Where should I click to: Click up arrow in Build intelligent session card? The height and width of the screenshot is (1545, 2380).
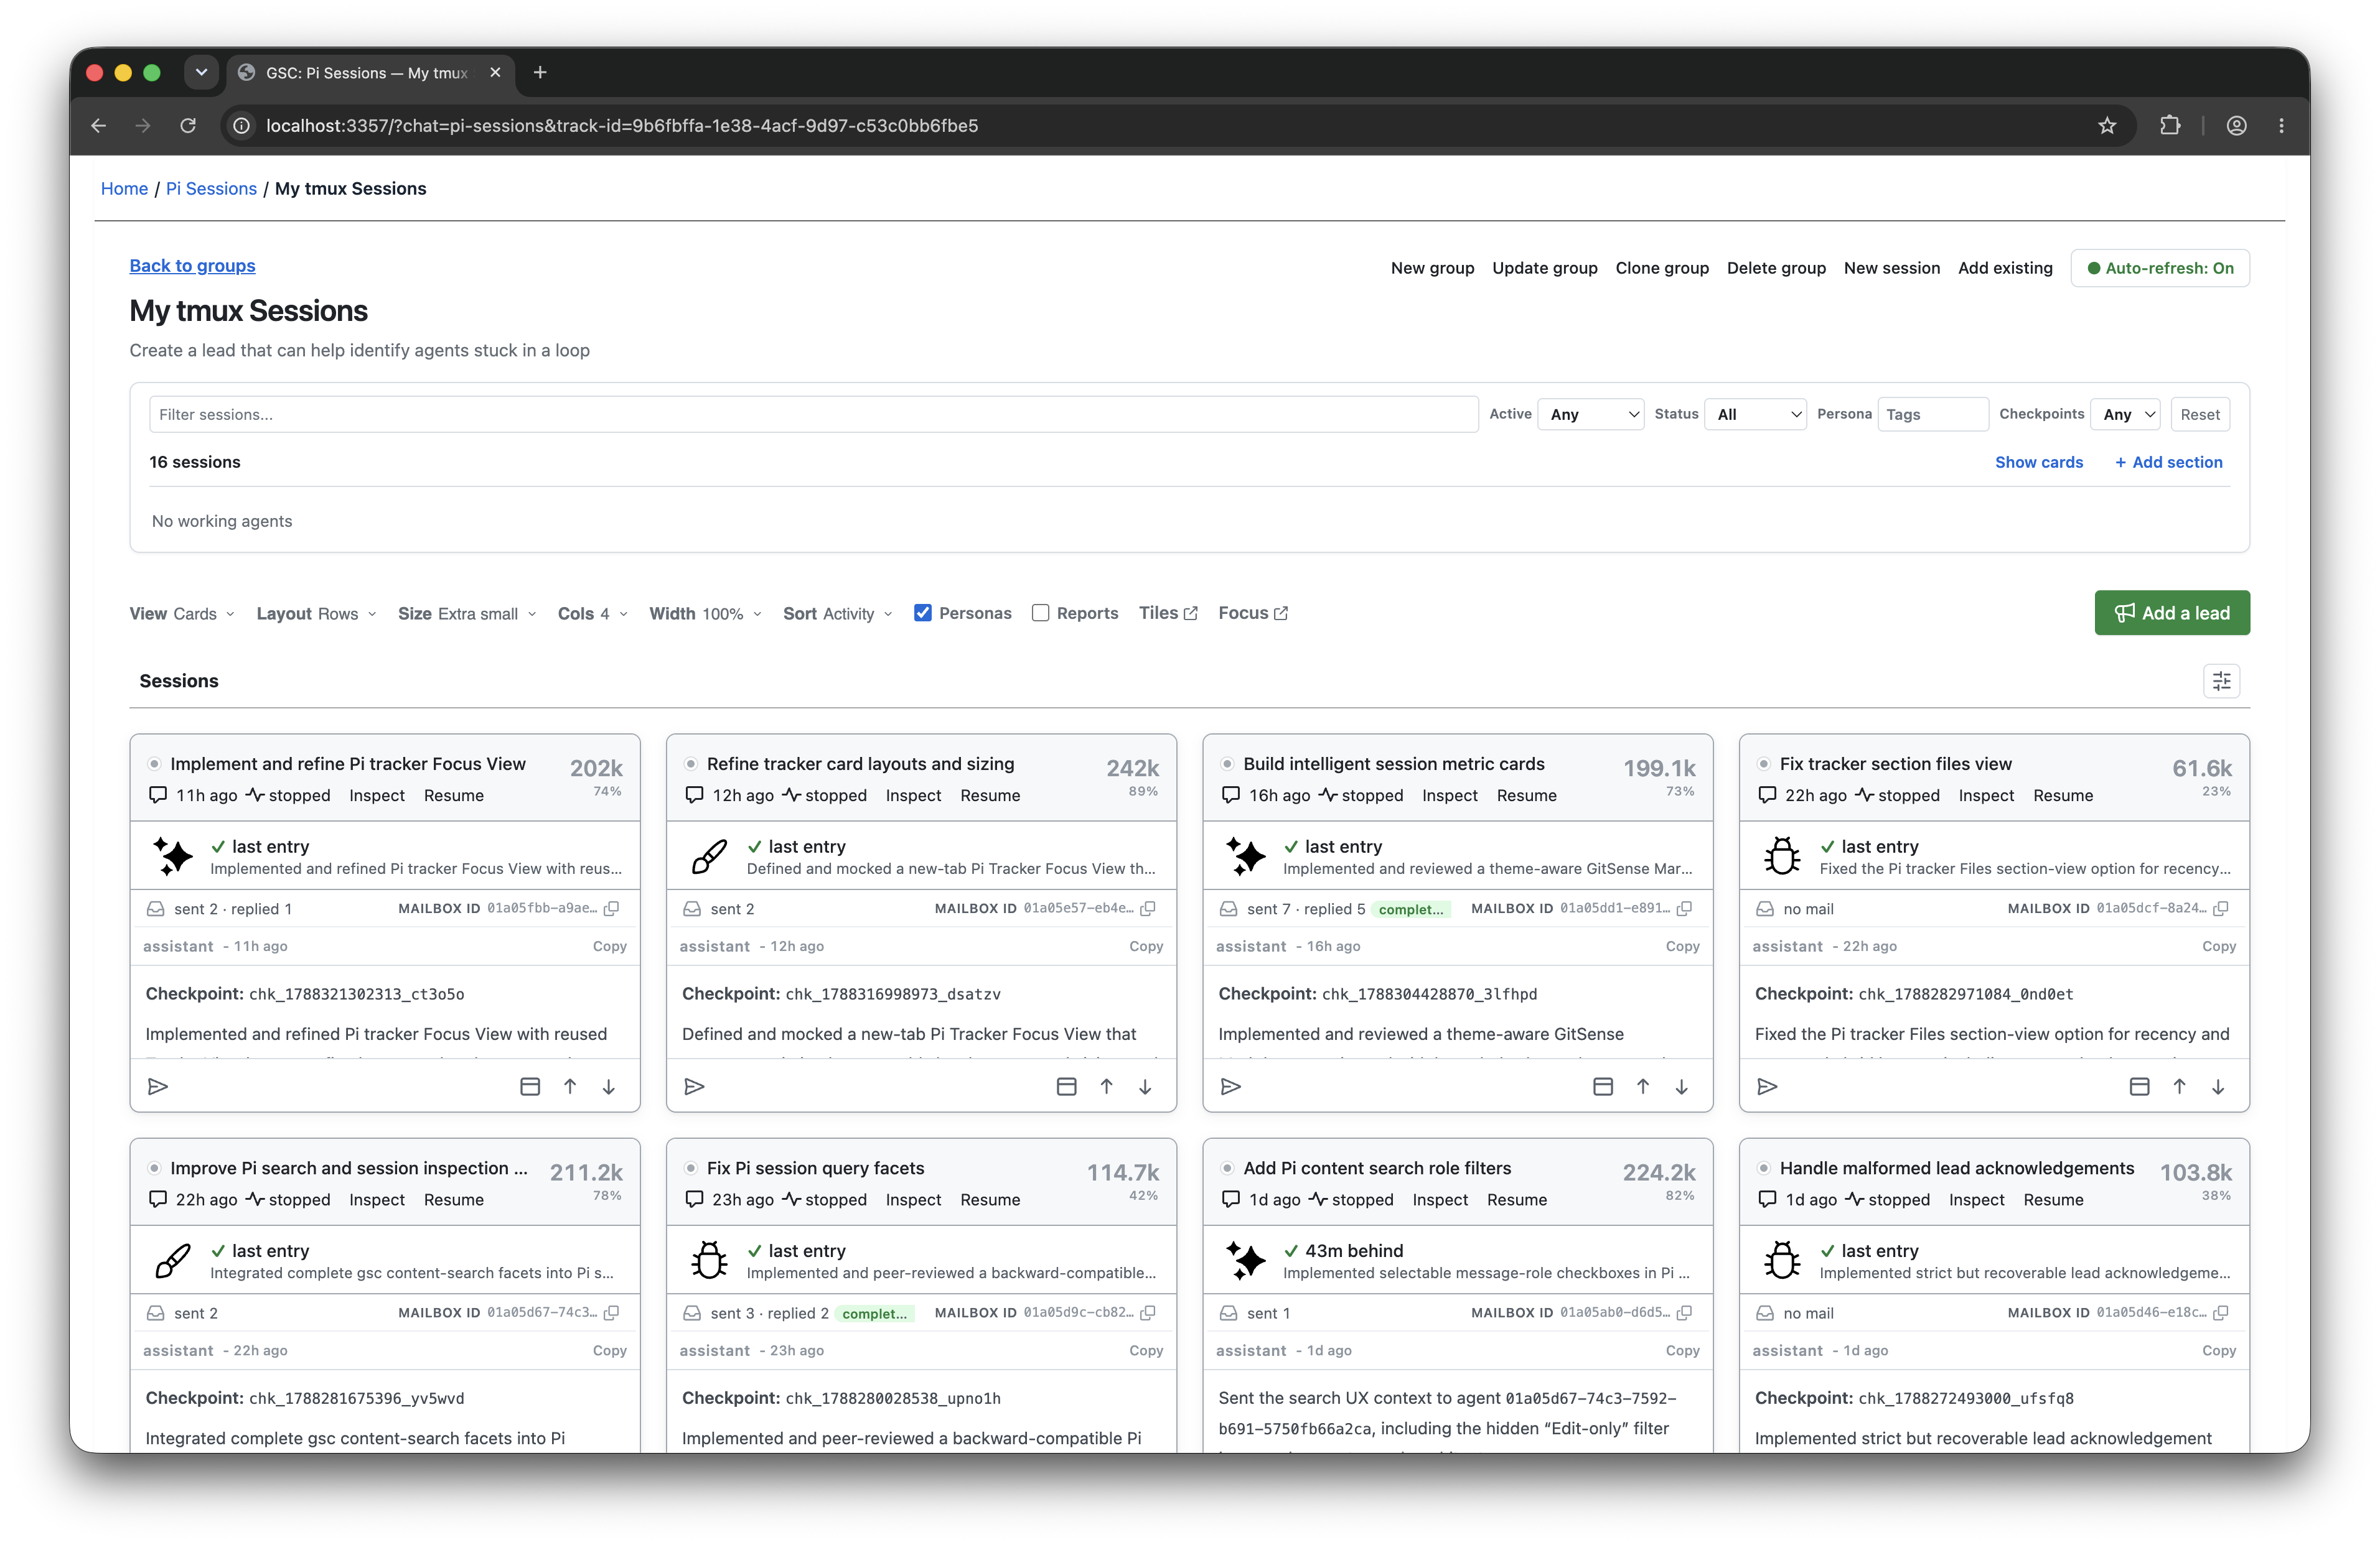coord(1643,1087)
